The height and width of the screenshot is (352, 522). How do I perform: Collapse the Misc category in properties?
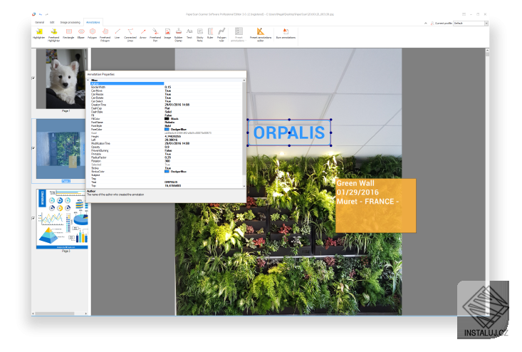click(88, 81)
